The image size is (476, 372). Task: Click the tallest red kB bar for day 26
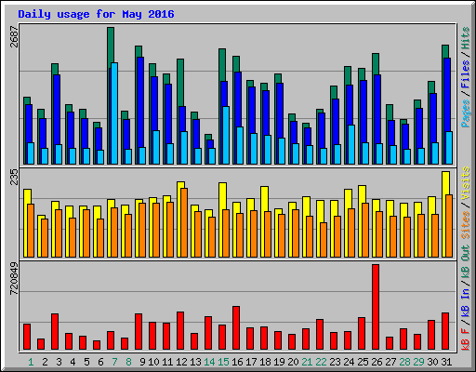[376, 307]
